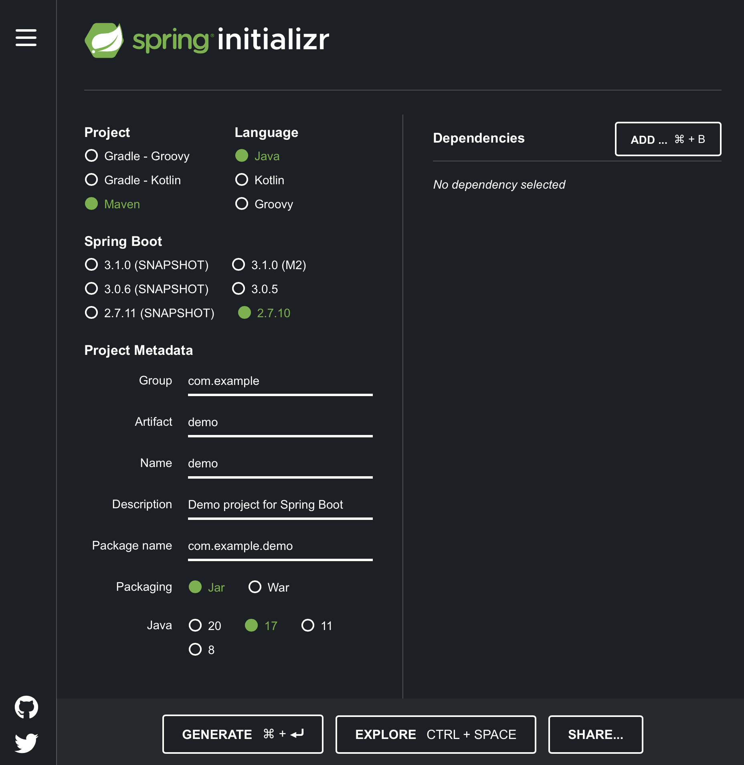The image size is (744, 765).
Task: Click the Description input field
Action: tap(280, 505)
